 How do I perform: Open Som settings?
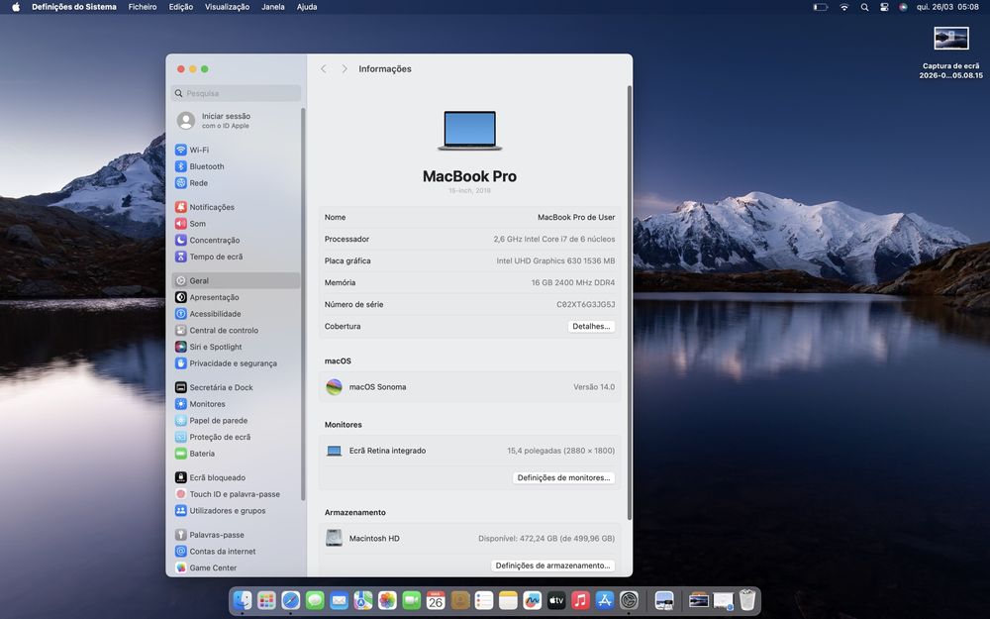coord(236,224)
